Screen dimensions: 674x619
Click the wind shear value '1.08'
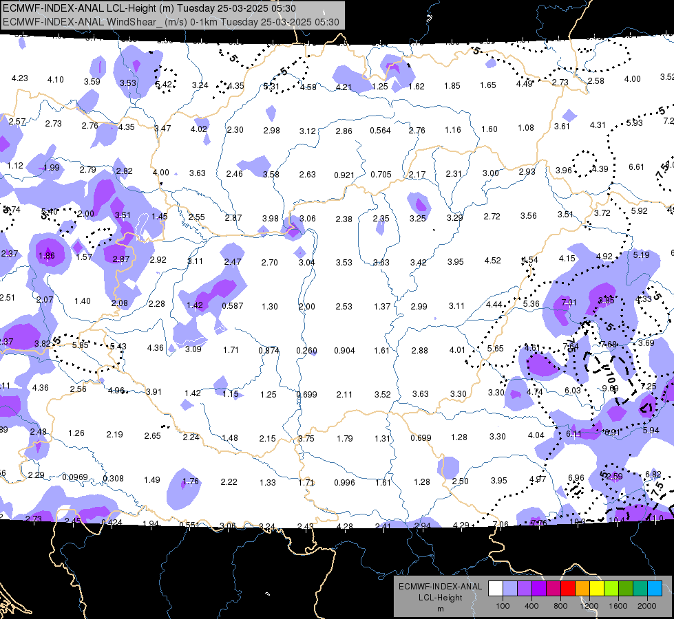[x=526, y=127]
